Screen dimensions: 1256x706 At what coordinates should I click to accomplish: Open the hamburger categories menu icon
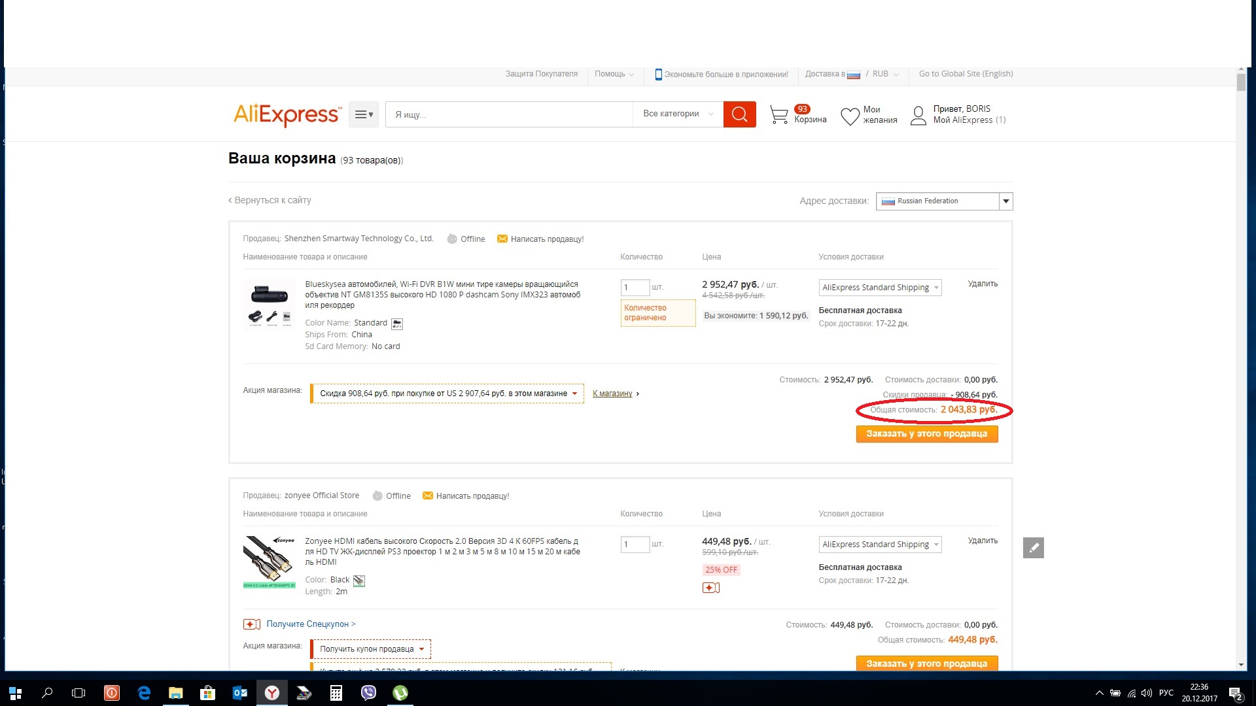click(363, 114)
